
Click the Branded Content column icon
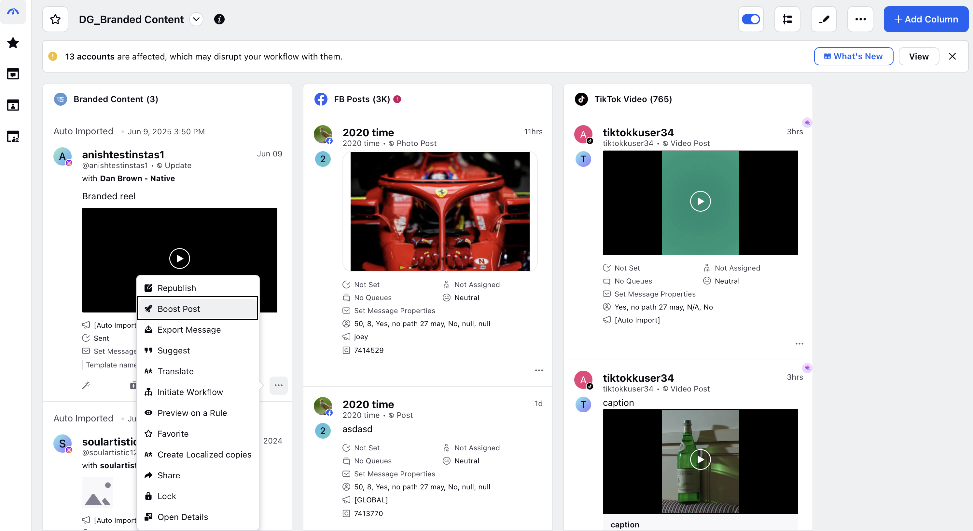coord(61,99)
